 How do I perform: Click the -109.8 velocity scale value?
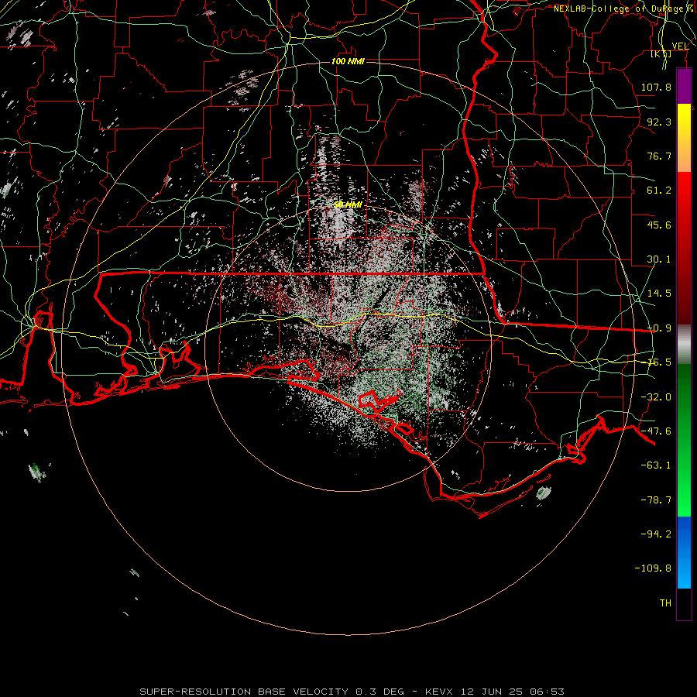pyautogui.click(x=653, y=568)
